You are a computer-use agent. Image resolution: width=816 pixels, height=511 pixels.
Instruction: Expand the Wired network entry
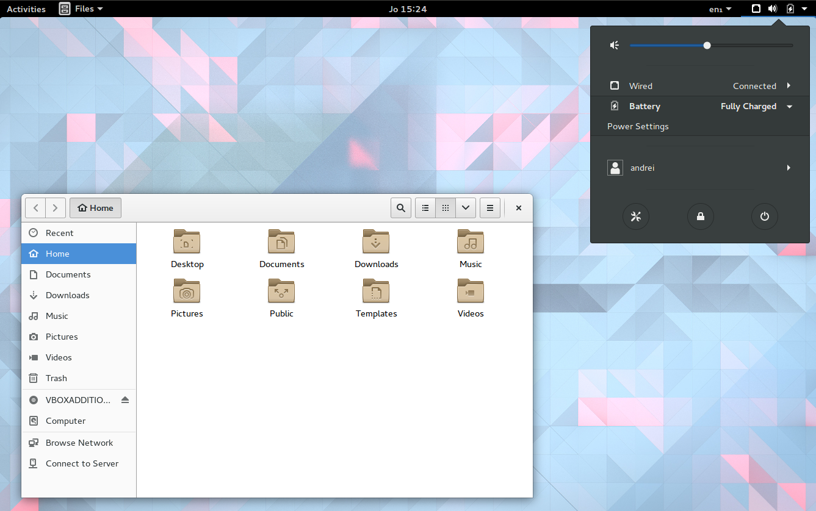coord(788,85)
